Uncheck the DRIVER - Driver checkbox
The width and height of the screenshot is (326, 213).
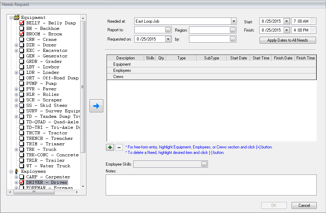coord(22,182)
